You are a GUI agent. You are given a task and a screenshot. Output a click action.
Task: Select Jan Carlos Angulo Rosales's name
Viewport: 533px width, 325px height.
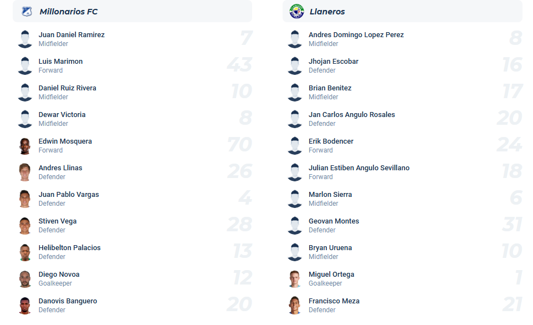point(352,115)
